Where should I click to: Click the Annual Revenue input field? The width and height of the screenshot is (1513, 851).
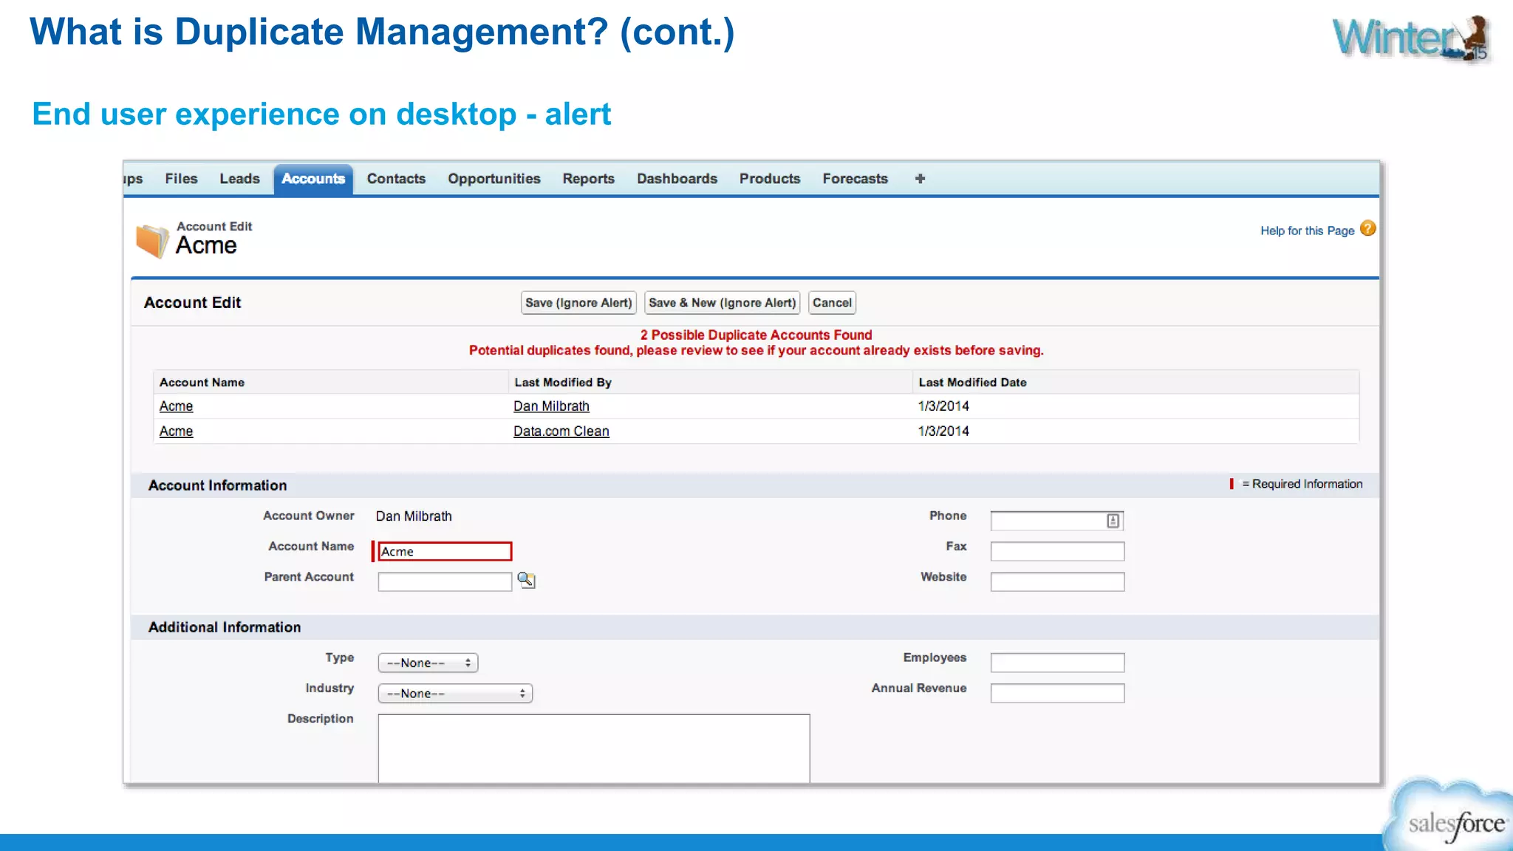1057,693
